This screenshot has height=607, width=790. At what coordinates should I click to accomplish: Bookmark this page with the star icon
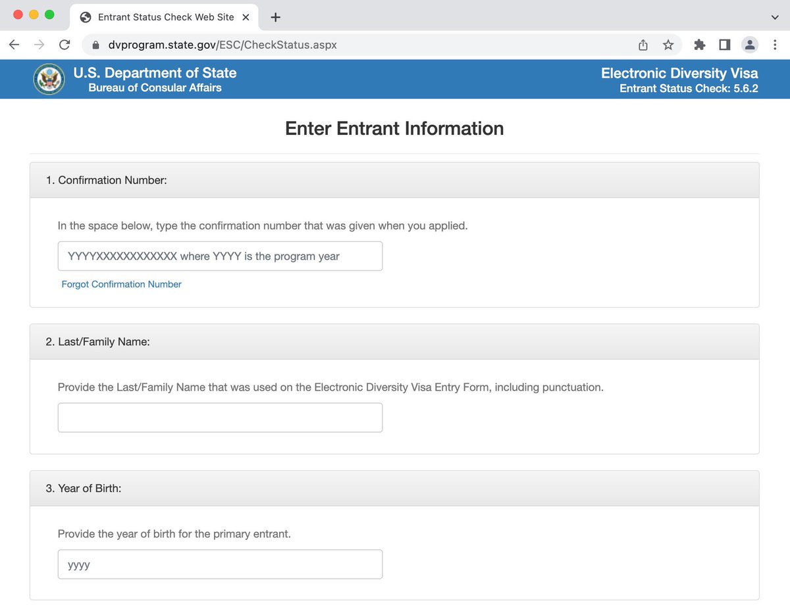click(x=668, y=45)
